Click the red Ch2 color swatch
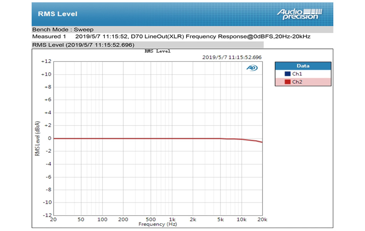 pos(287,82)
